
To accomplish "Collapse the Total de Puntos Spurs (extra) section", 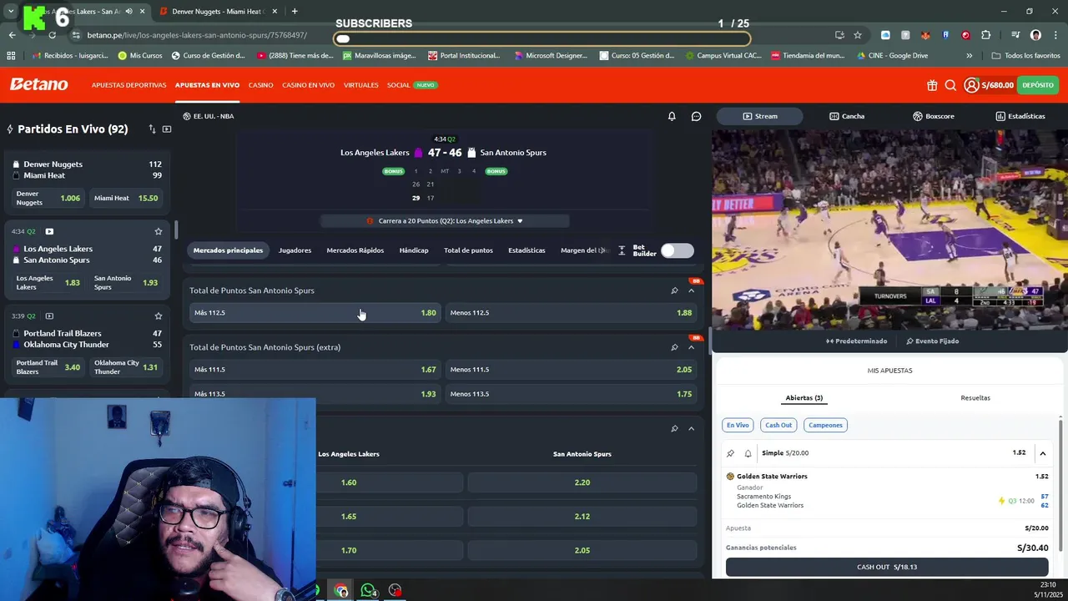I will tap(691, 347).
